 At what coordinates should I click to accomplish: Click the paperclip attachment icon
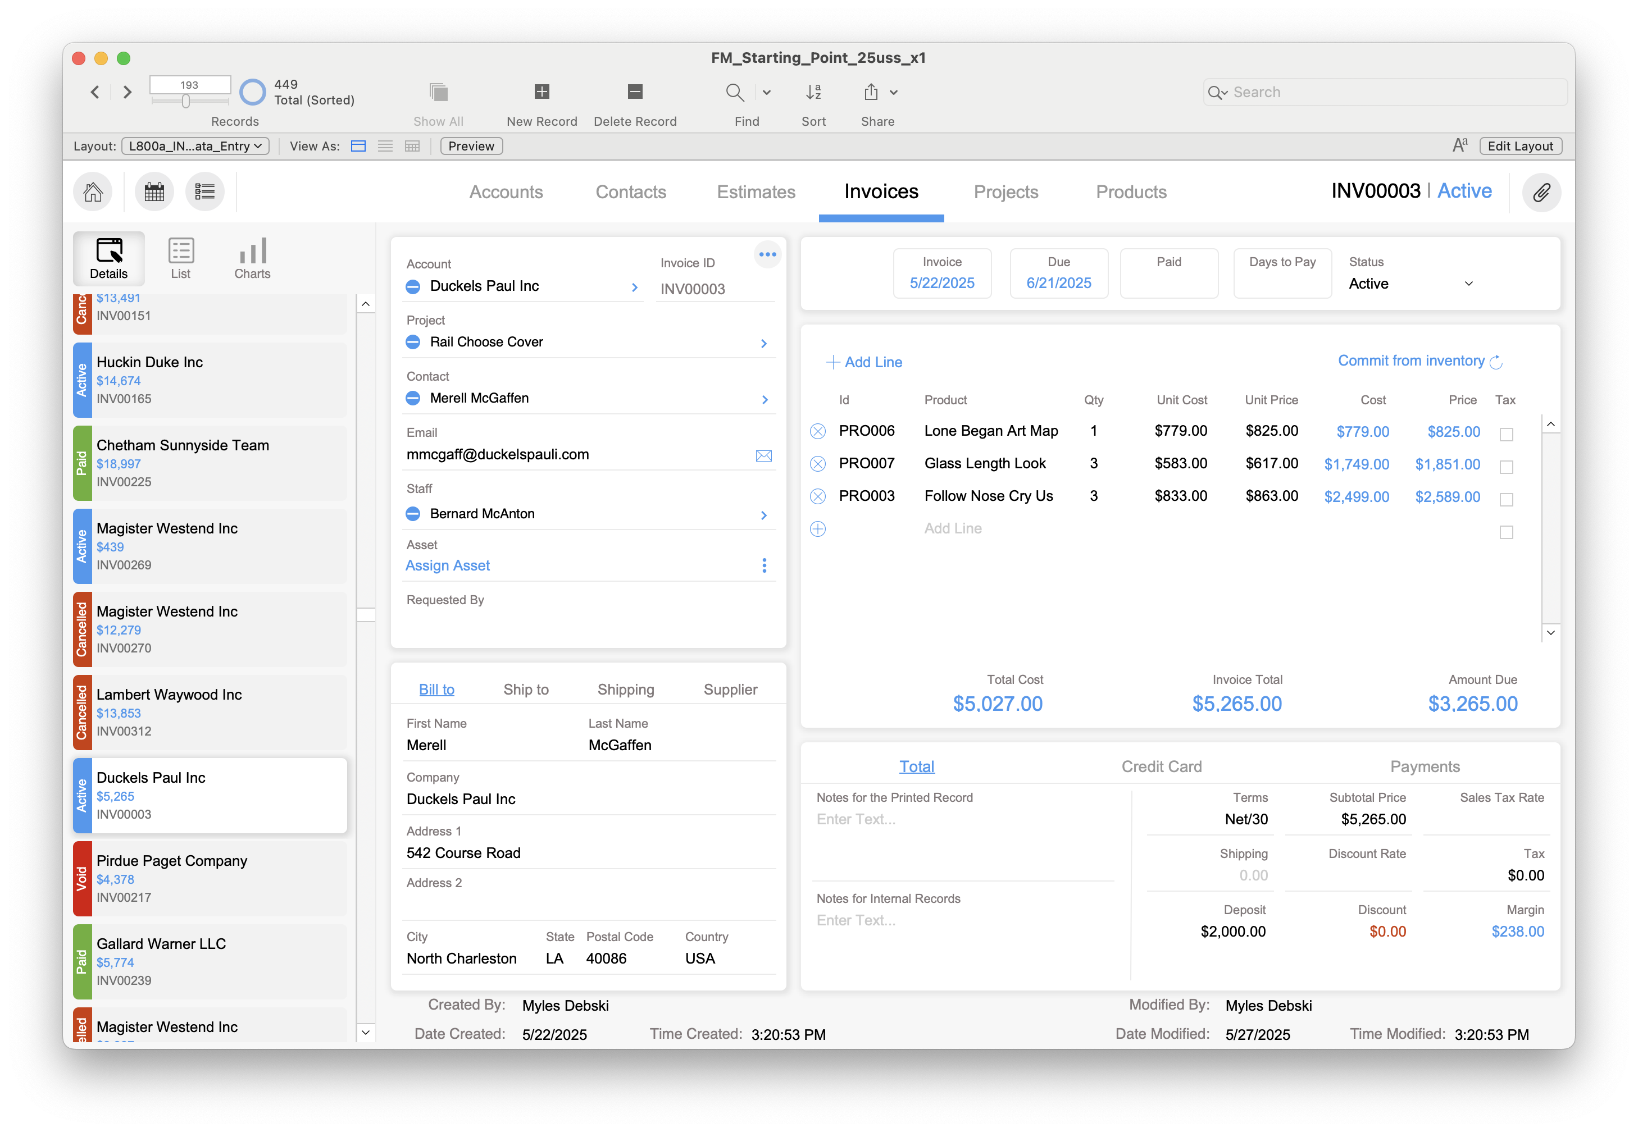click(x=1541, y=192)
